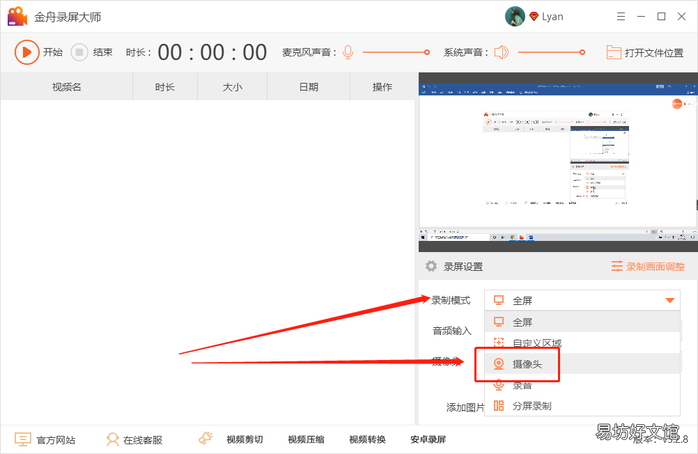Choose 分屏录制 split-screen recording option
The width and height of the screenshot is (698, 454).
click(x=532, y=406)
